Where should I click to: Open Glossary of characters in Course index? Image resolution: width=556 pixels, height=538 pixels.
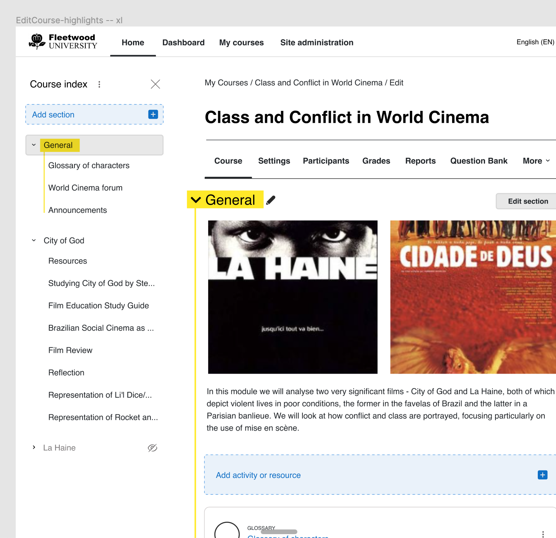click(x=89, y=166)
